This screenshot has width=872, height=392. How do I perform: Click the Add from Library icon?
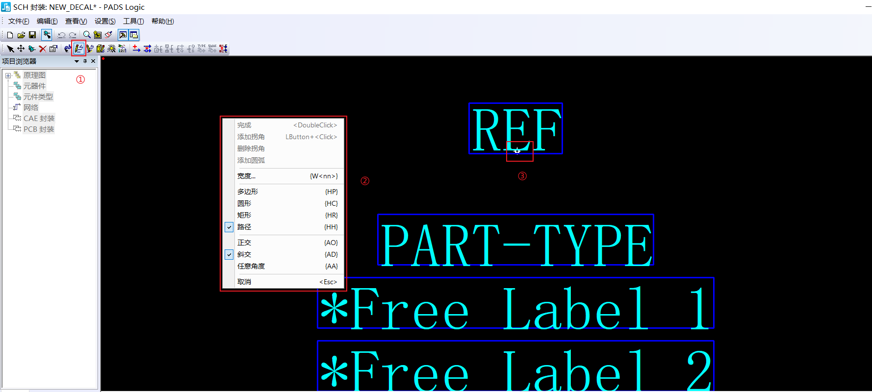tap(101, 49)
